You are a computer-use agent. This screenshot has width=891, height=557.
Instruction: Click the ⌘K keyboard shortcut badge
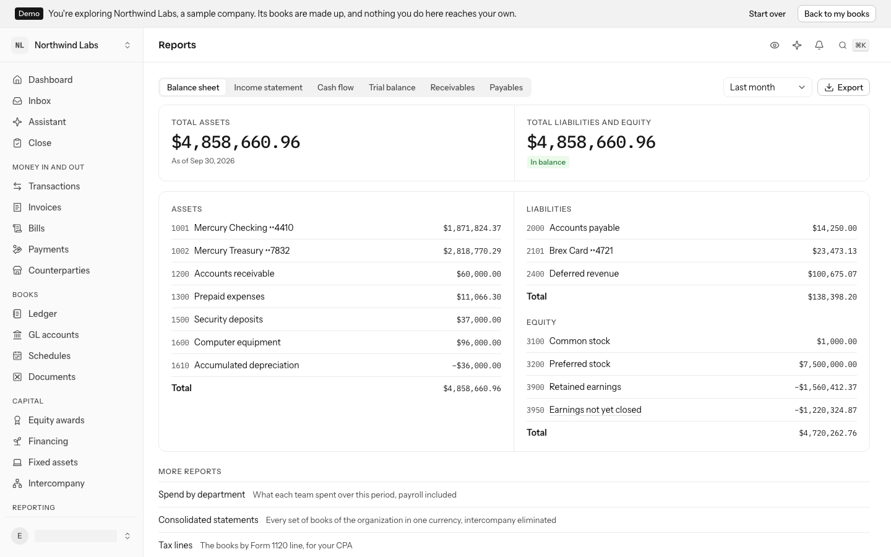pos(861,45)
